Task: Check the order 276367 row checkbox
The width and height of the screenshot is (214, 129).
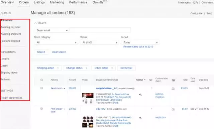Action: [41, 88]
